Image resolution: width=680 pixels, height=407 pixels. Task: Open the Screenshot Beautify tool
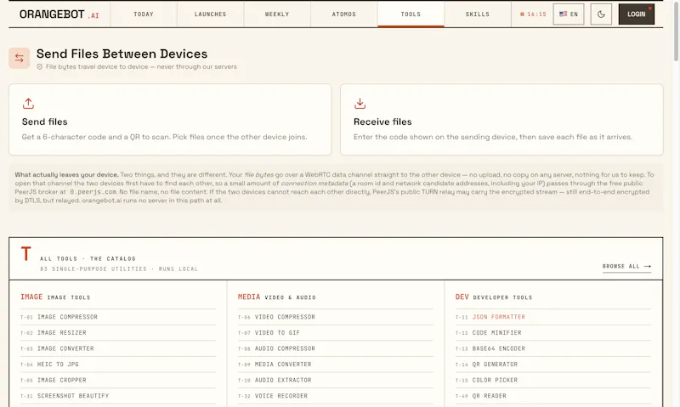[118, 396]
